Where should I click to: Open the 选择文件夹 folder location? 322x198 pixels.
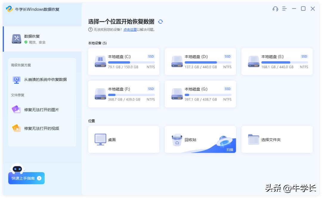coord(277,139)
